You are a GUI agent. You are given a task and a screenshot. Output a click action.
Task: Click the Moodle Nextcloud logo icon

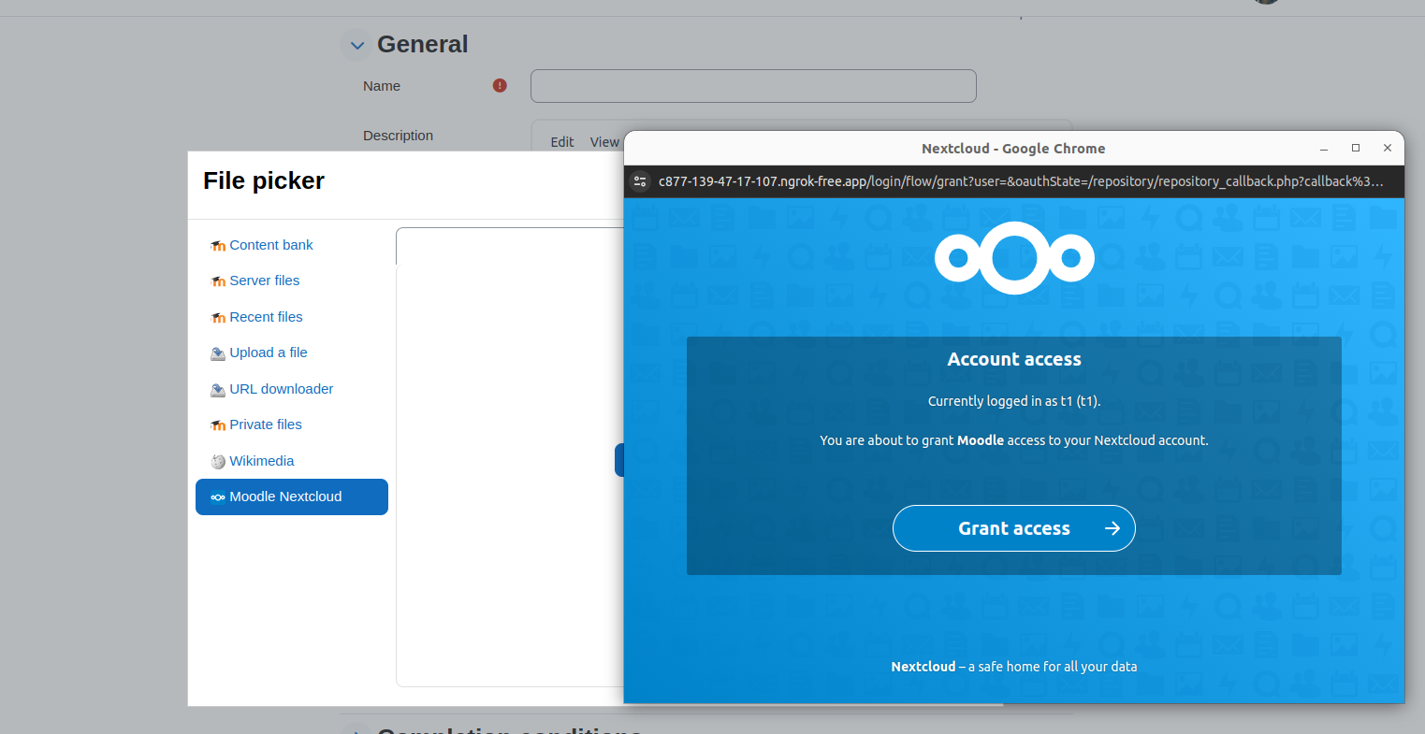pos(218,497)
